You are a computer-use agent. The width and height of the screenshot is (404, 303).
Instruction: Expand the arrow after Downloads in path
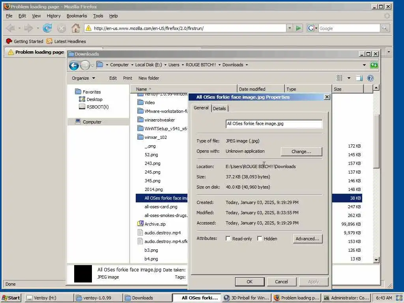click(247, 65)
